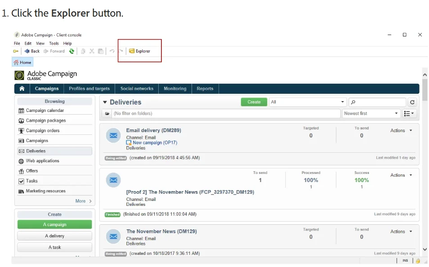Viewport: 429px width, 267px height.
Task: Open Offers in Browsing list
Action: coord(55,171)
